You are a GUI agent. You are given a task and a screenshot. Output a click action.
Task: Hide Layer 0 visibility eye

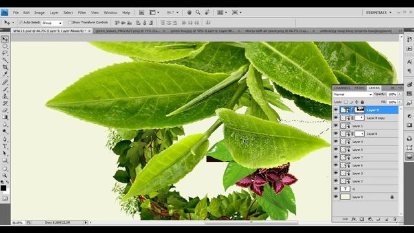(336, 197)
